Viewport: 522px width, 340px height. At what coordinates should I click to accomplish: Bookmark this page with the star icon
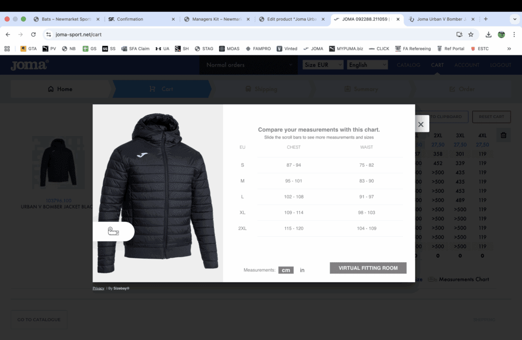(471, 34)
